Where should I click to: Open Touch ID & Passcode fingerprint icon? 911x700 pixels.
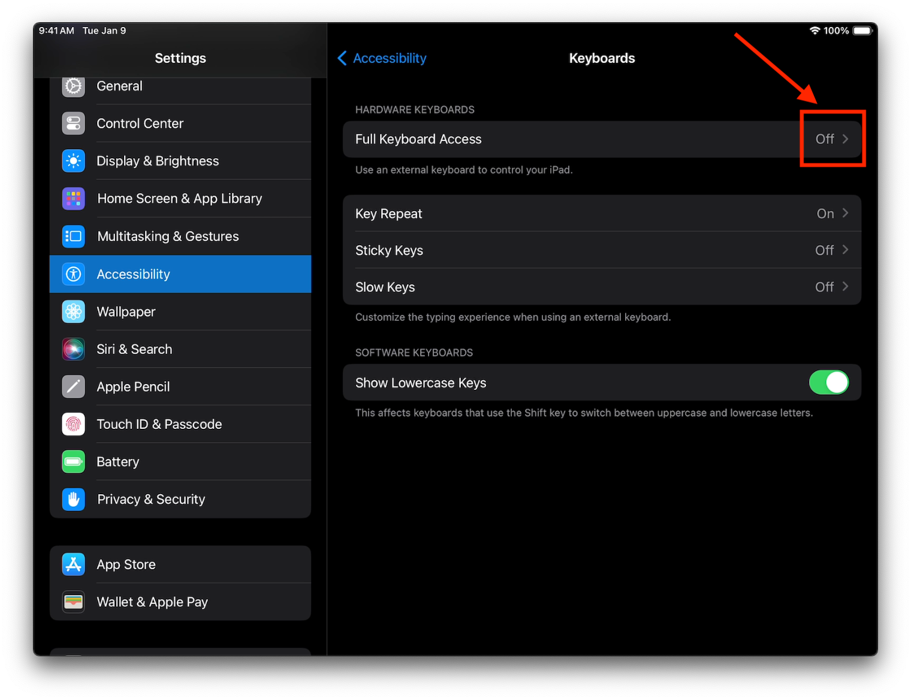tap(73, 424)
